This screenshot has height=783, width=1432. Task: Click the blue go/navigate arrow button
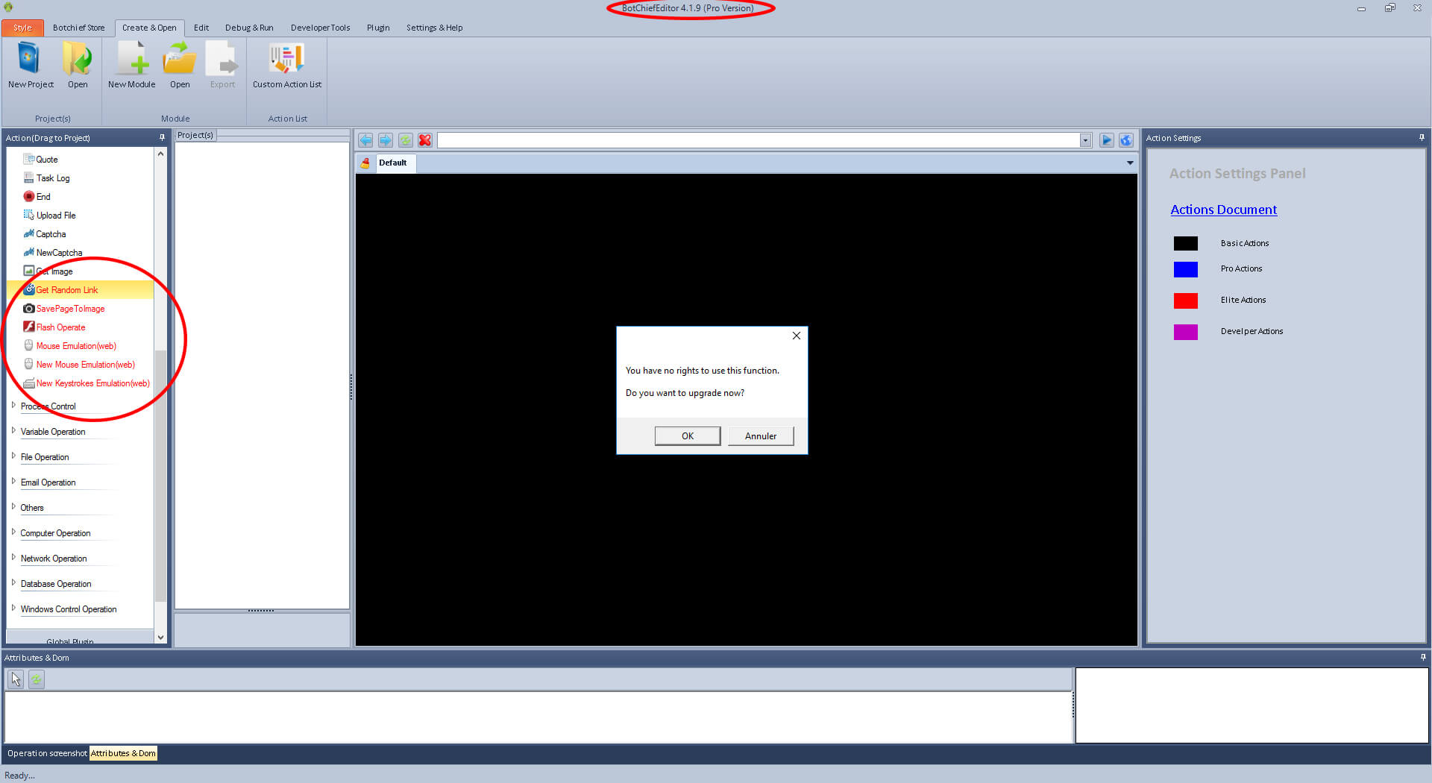click(x=1107, y=140)
